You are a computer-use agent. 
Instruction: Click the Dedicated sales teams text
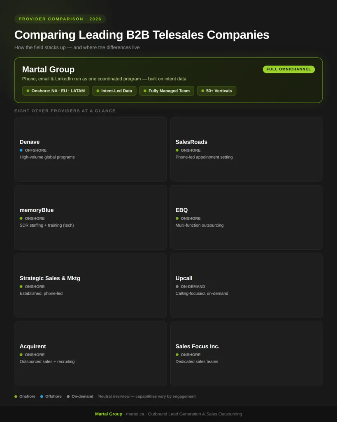click(197, 361)
